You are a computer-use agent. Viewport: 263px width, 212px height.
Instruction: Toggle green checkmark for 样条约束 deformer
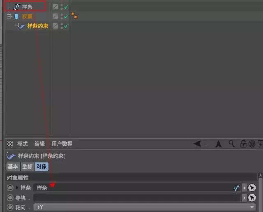(x=66, y=26)
